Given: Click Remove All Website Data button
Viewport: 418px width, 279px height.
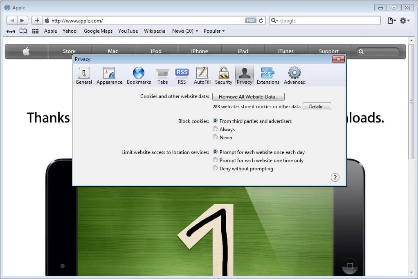Looking at the screenshot, I should 248,97.
